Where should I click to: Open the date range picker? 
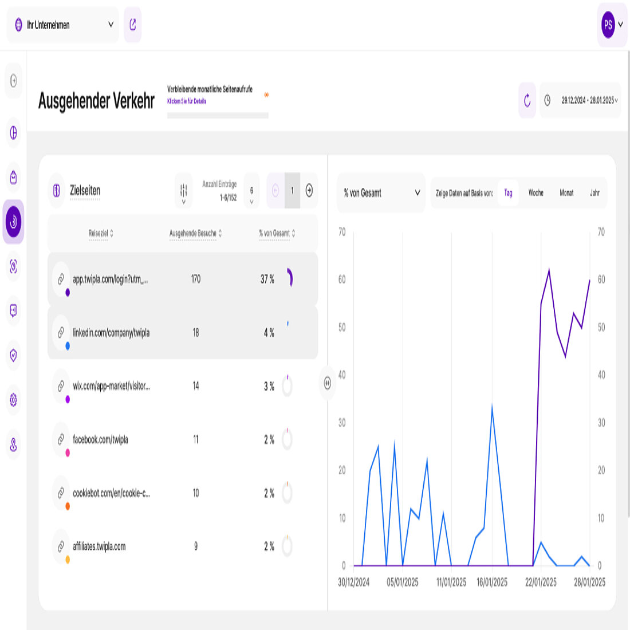581,101
